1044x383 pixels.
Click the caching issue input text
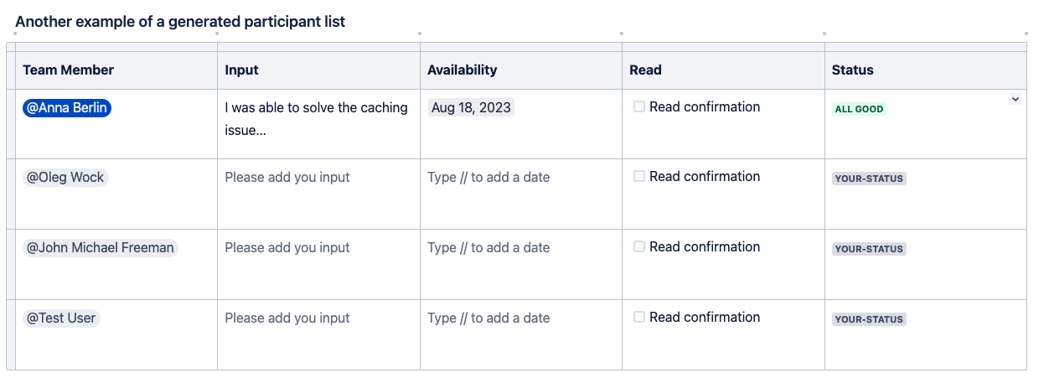click(x=317, y=119)
